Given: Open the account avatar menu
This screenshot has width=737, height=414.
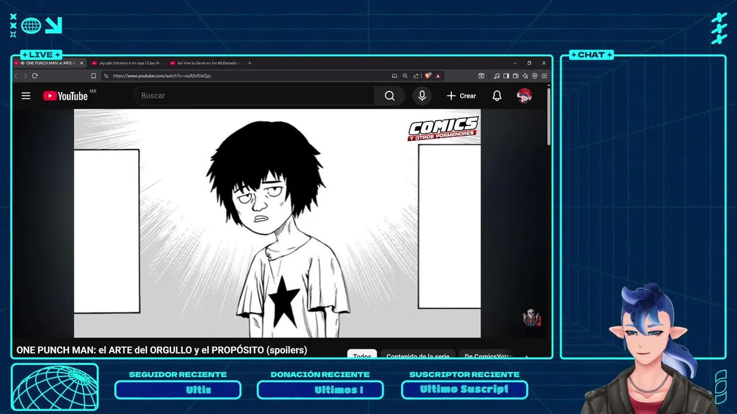Looking at the screenshot, I should [x=524, y=96].
